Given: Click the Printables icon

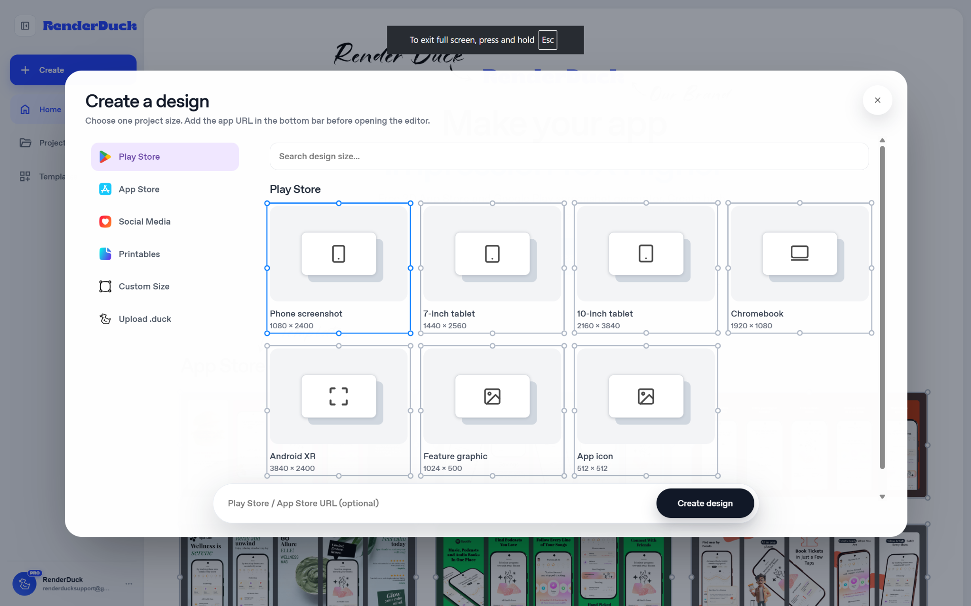Looking at the screenshot, I should 105,254.
